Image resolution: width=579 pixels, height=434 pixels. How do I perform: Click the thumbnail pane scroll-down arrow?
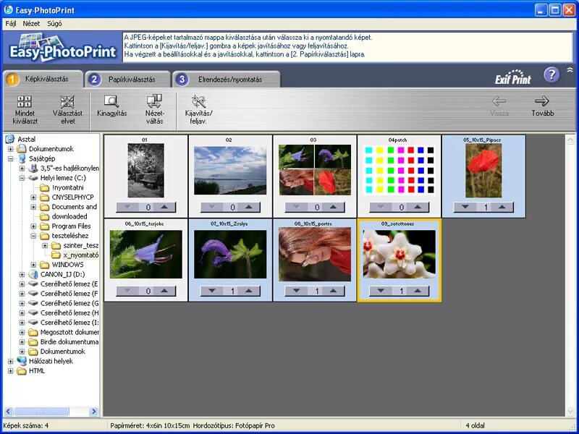coord(570,411)
